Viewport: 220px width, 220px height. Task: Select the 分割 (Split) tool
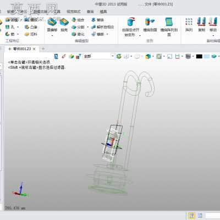point(78,27)
